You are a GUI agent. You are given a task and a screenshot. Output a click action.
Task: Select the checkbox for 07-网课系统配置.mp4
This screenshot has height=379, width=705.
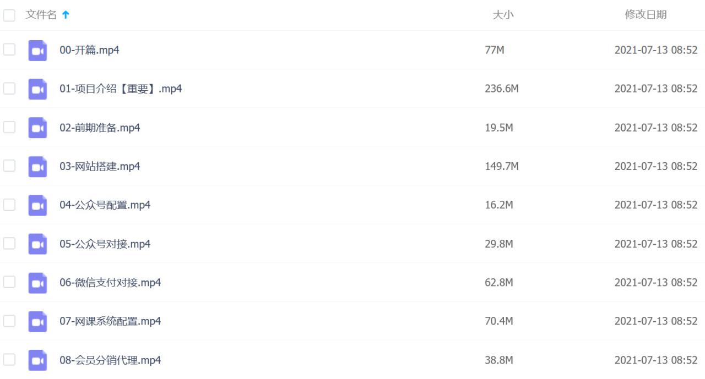click(9, 321)
